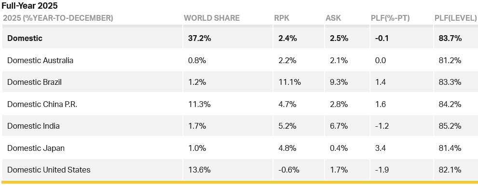Click the PLF(LEVEL) column header

click(x=455, y=18)
